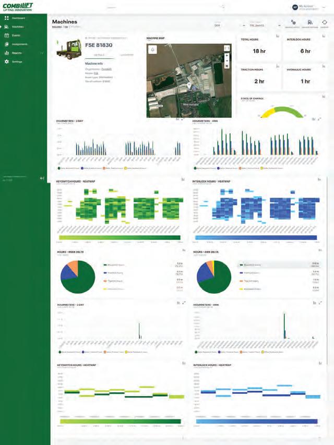Click the 1 hr Hydraulic Hours value

click(305, 81)
